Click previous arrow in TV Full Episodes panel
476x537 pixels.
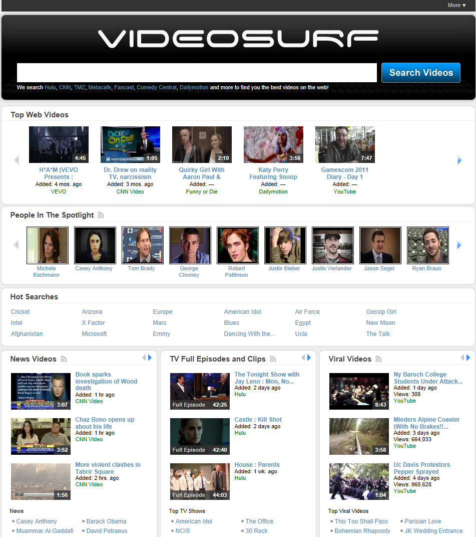pyautogui.click(x=303, y=357)
